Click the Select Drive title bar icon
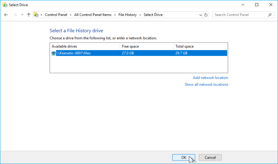 [x=4, y=5]
